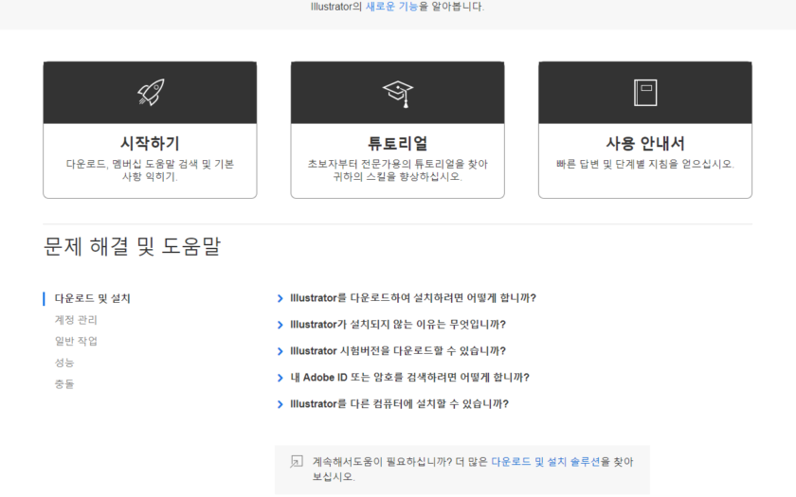Open the 다운로드 및 설치 솔루션 link
The image size is (796, 497).
(x=545, y=462)
